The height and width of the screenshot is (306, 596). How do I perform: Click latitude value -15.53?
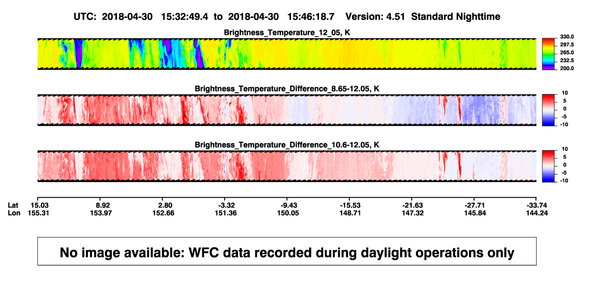pos(351,205)
